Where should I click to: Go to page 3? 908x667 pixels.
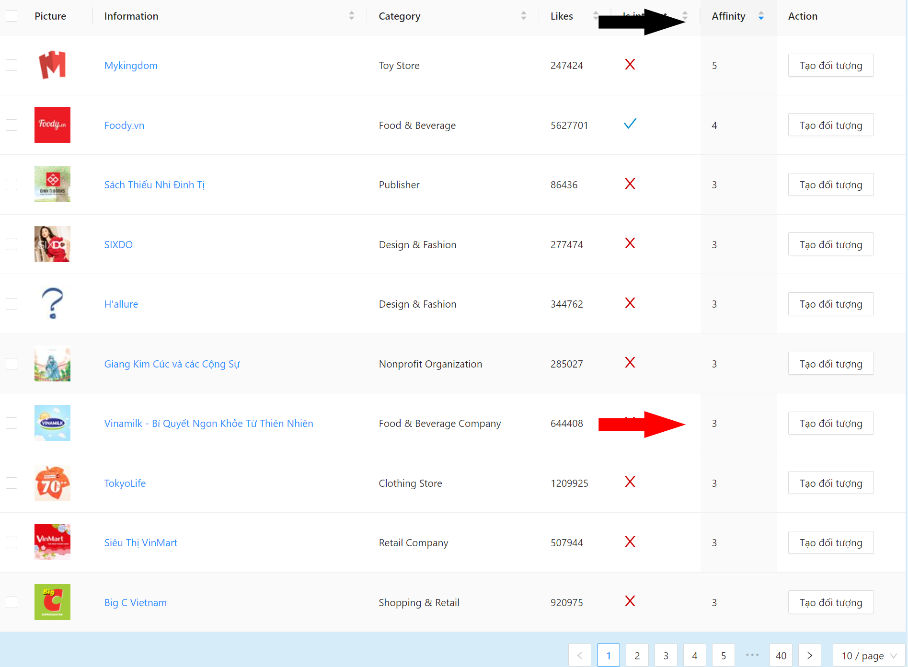click(x=666, y=655)
